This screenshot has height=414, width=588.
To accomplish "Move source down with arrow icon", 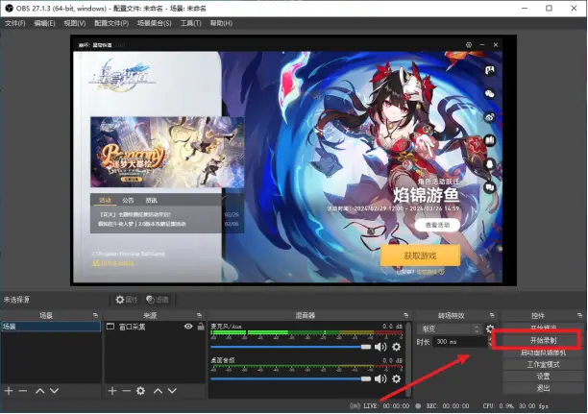I will click(x=172, y=391).
